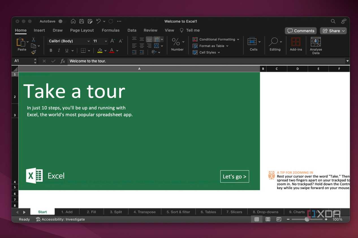Click the 100% zoom level

pos(337,219)
